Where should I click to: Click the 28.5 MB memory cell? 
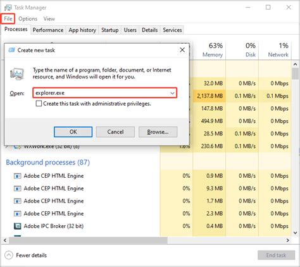tap(209, 133)
